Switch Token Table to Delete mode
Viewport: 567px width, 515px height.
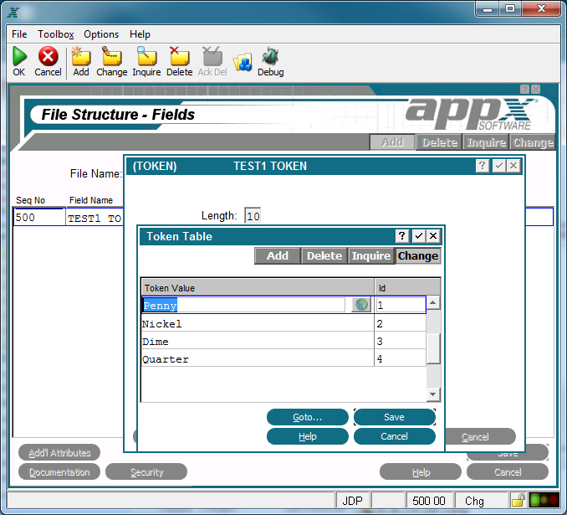[324, 255]
